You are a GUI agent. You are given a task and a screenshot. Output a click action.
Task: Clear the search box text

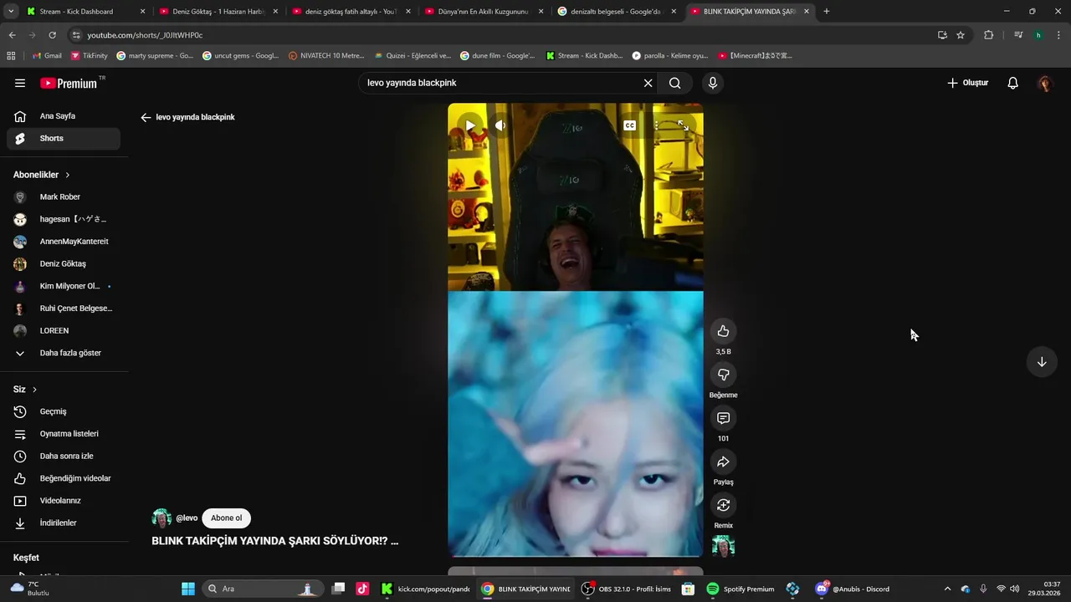coord(648,83)
